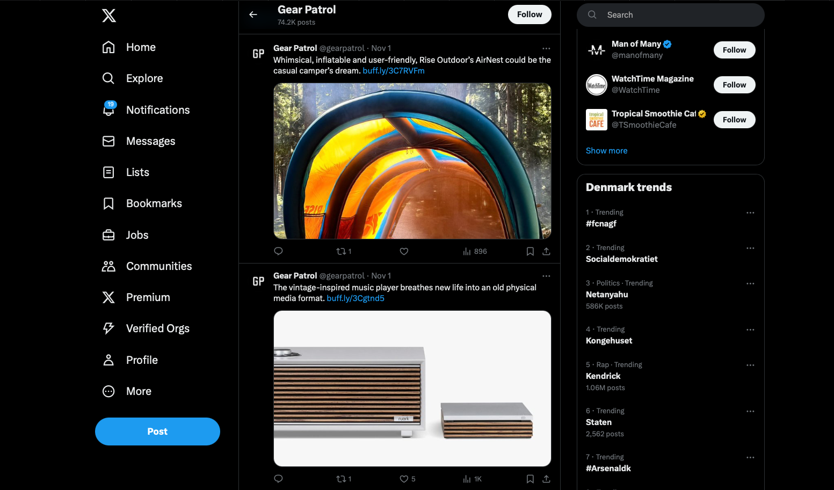This screenshot has height=490, width=834.
Task: Go back using the arrow icon
Action: pyautogui.click(x=253, y=14)
